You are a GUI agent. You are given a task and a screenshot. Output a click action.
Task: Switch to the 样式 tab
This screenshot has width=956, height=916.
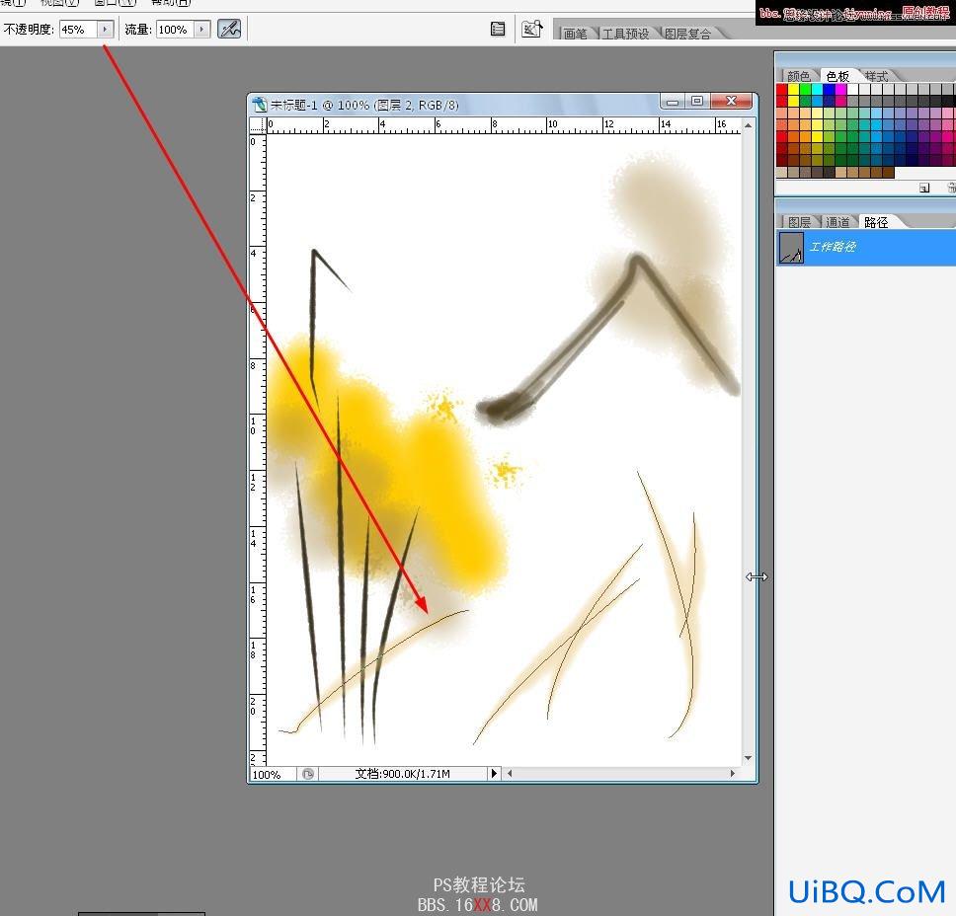pos(877,76)
